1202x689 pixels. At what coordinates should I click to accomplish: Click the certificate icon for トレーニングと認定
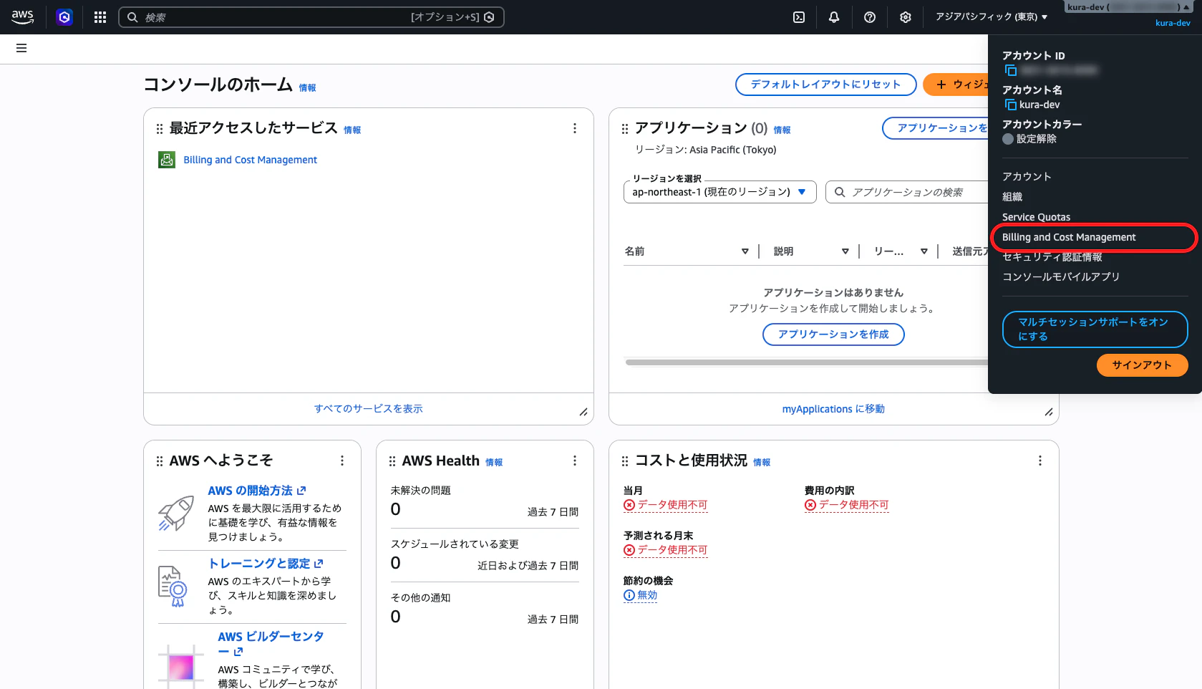pos(173,586)
